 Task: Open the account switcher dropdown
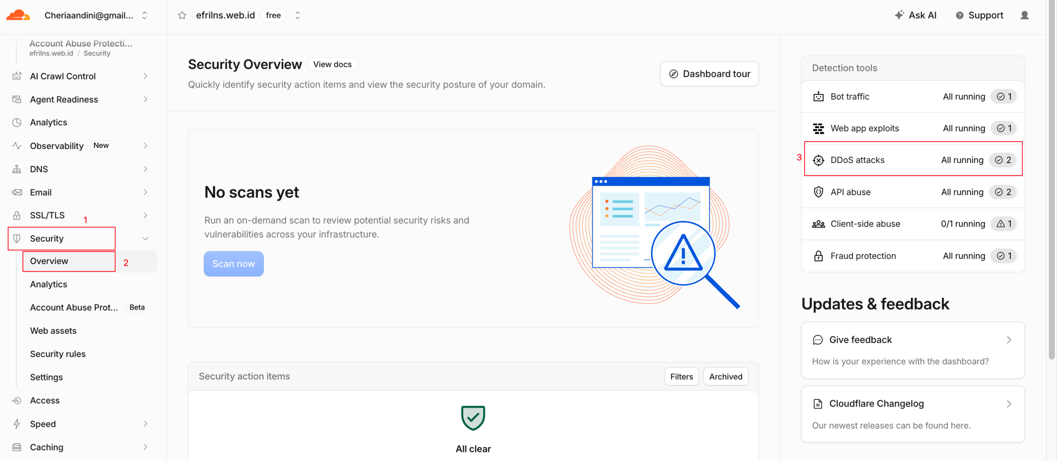tap(145, 16)
